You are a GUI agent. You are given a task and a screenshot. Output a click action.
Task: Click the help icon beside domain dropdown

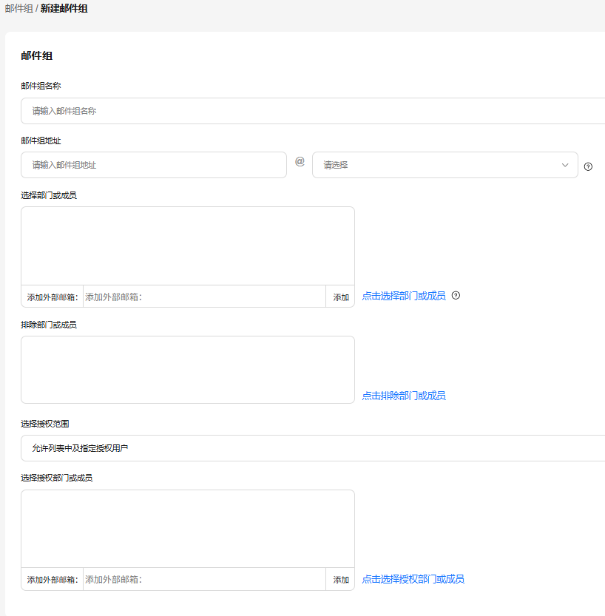(588, 166)
